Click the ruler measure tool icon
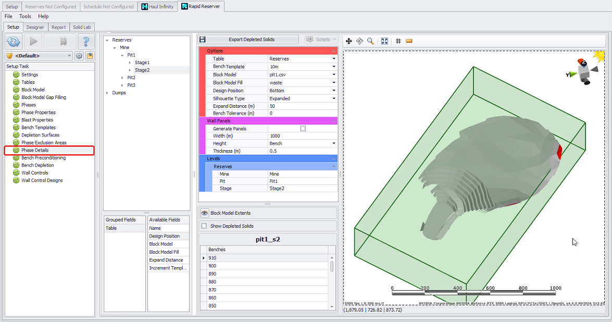 coord(409,41)
